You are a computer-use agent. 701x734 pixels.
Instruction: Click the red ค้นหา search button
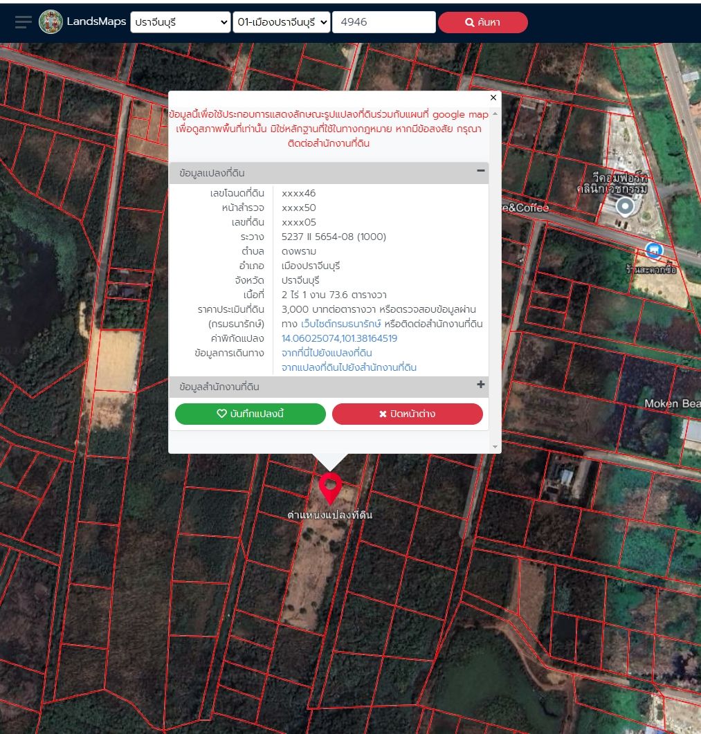click(483, 22)
